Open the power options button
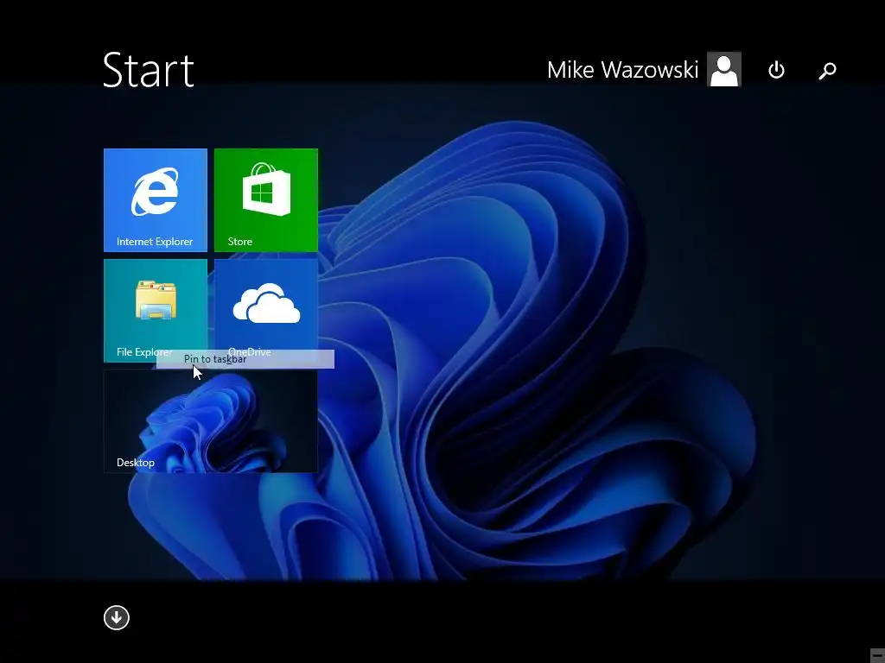The image size is (885, 663). click(x=777, y=70)
